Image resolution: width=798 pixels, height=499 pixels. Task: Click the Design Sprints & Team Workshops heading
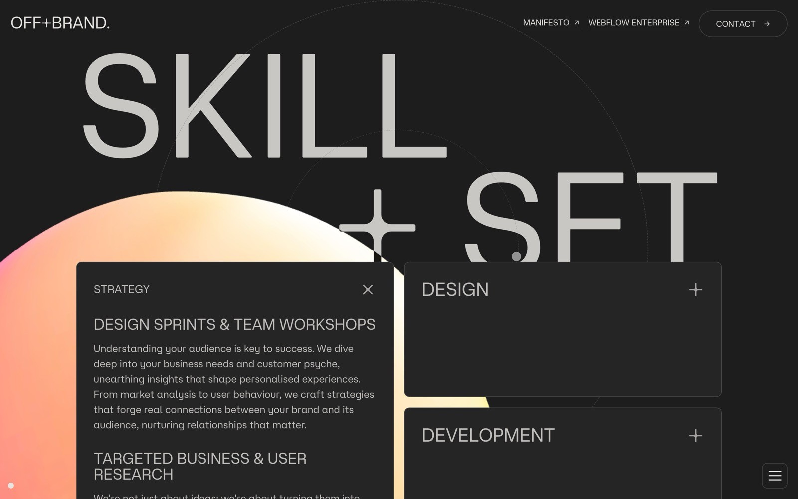point(234,324)
